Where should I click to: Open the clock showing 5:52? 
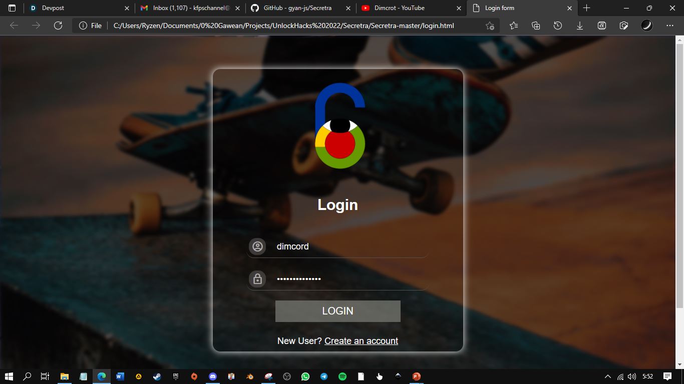[648, 376]
